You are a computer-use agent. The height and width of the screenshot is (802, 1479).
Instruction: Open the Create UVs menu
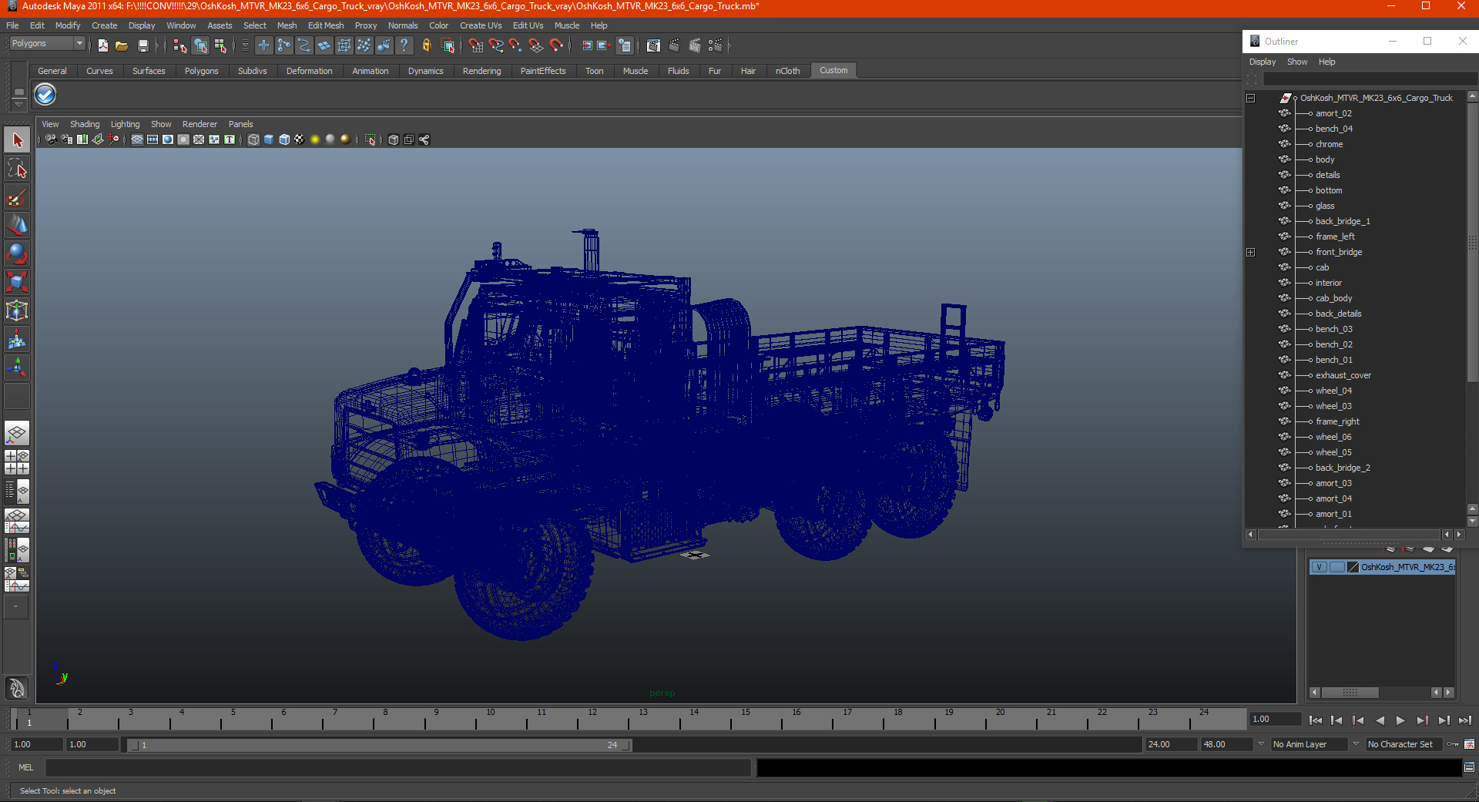pyautogui.click(x=481, y=25)
